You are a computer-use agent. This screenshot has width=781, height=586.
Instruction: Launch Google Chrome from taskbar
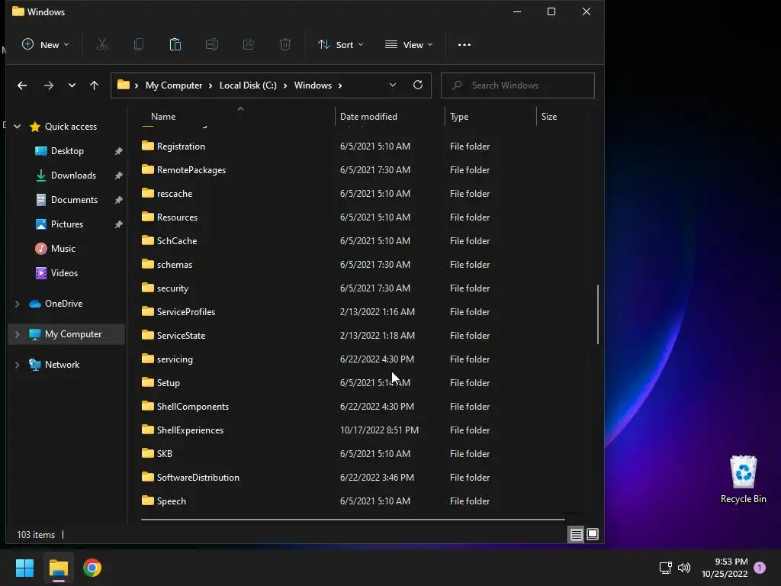coord(92,568)
